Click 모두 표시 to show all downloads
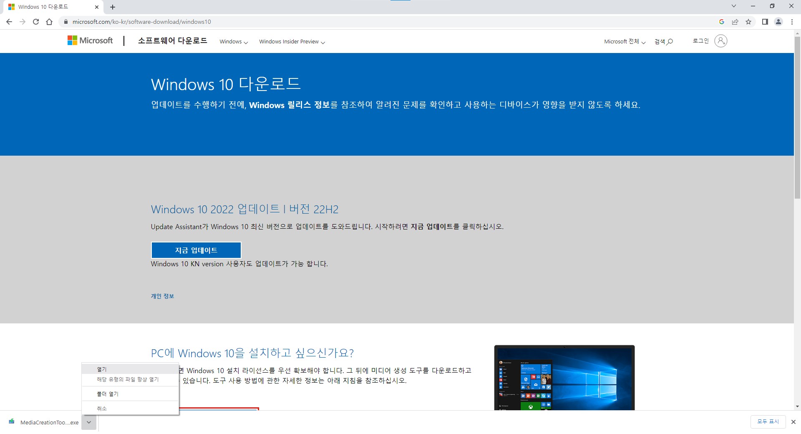Image resolution: width=801 pixels, height=434 pixels. pos(768,422)
